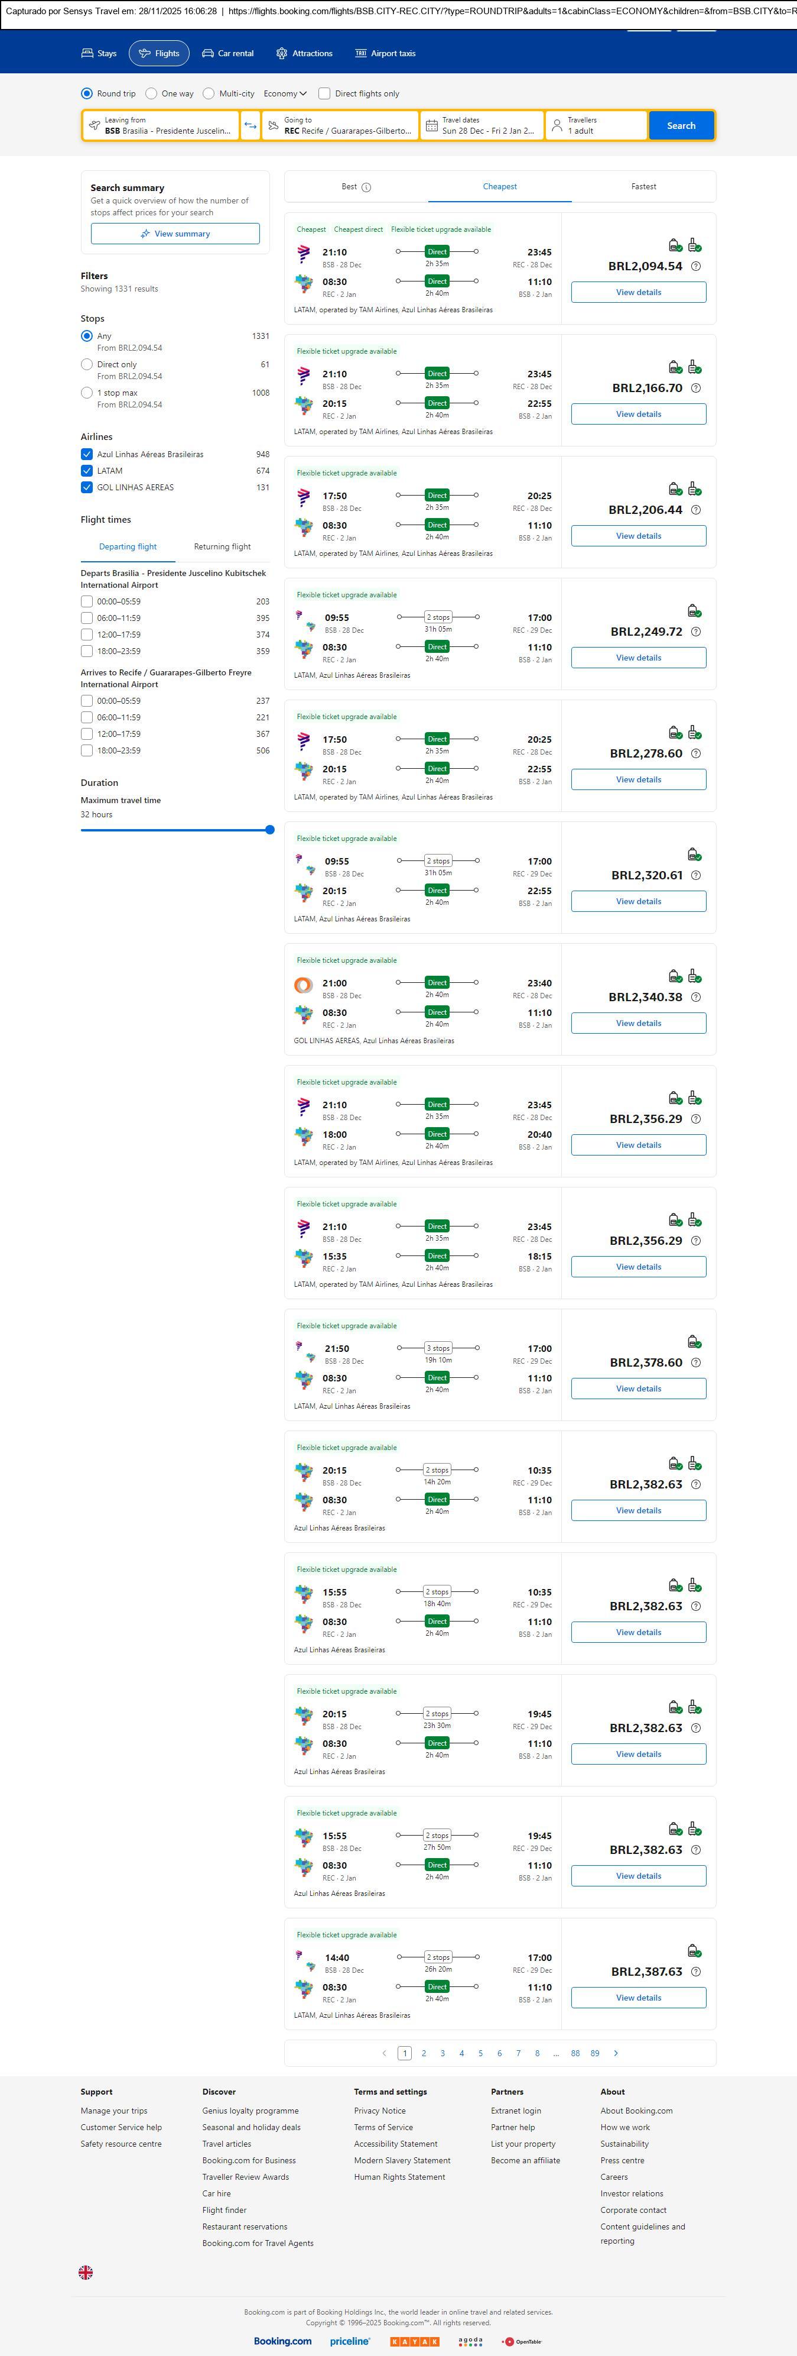
Task: Open the Travellers 1 adult selector
Action: coord(596,125)
